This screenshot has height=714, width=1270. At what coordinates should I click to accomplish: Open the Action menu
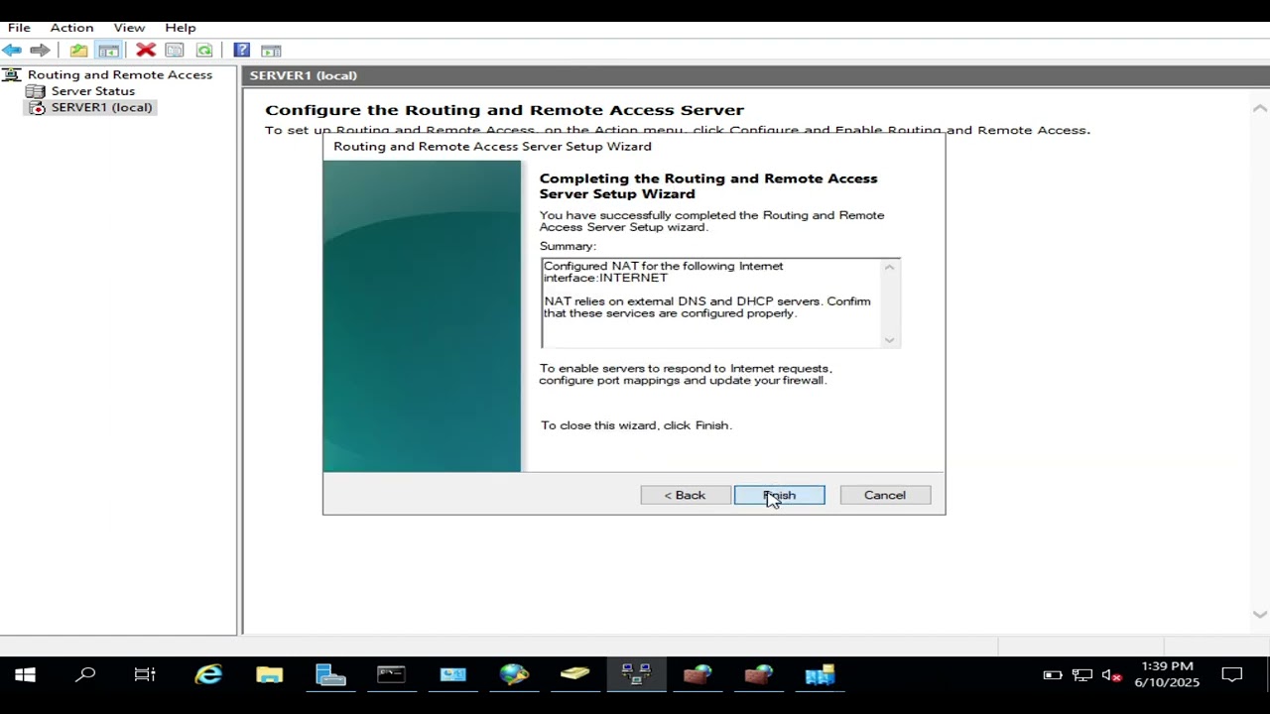click(x=71, y=27)
